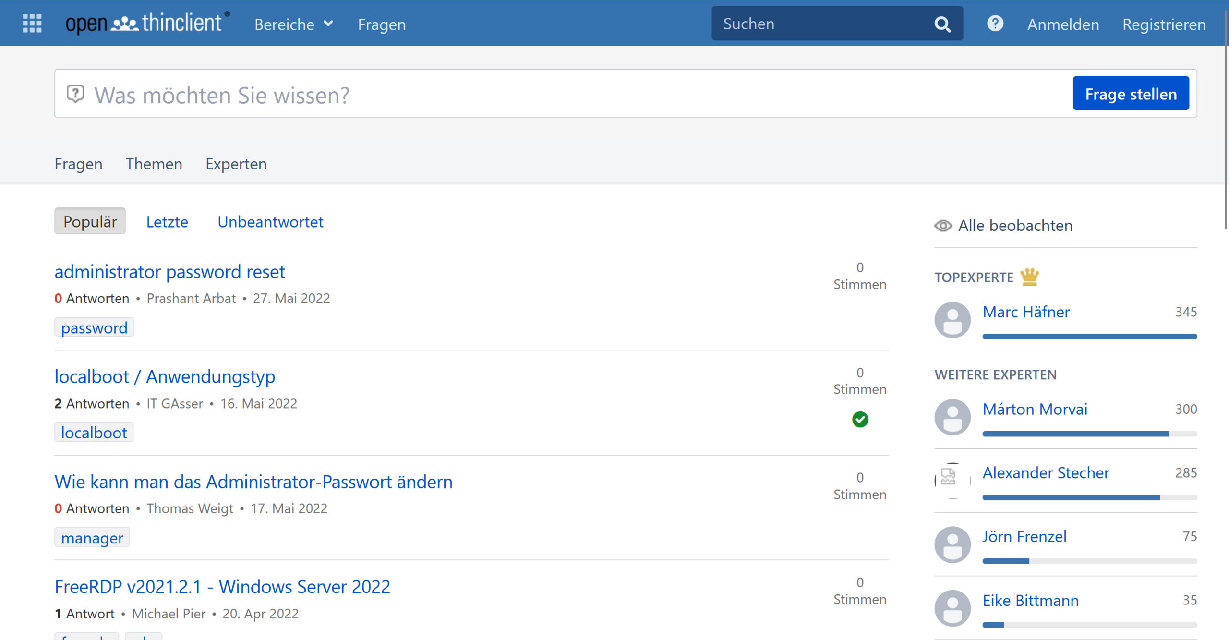Click the speech bubble icon in question field

(76, 93)
